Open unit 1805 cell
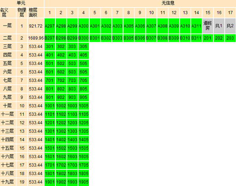This screenshot has width=236, height=186. [x=83, y=173]
